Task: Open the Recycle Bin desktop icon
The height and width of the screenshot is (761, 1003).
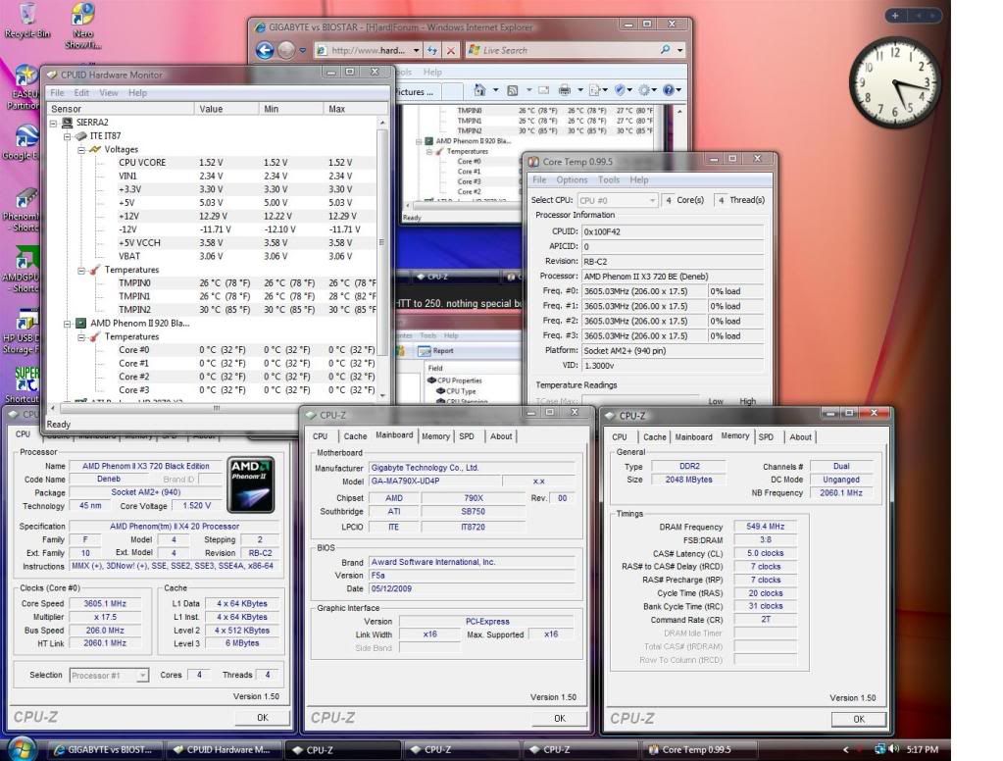Action: coord(27,20)
